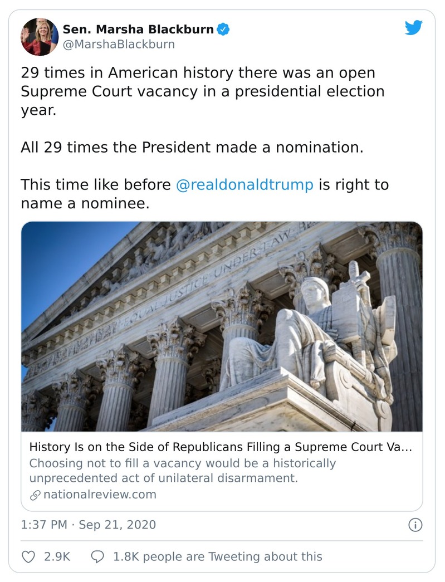Click the blue verified badge

(x=223, y=30)
